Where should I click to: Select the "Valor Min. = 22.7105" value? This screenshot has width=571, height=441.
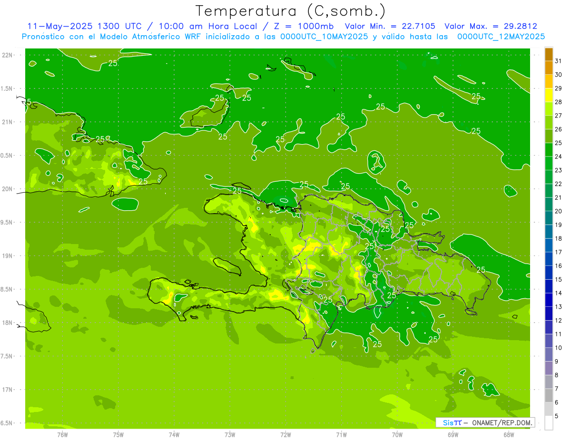390,26
